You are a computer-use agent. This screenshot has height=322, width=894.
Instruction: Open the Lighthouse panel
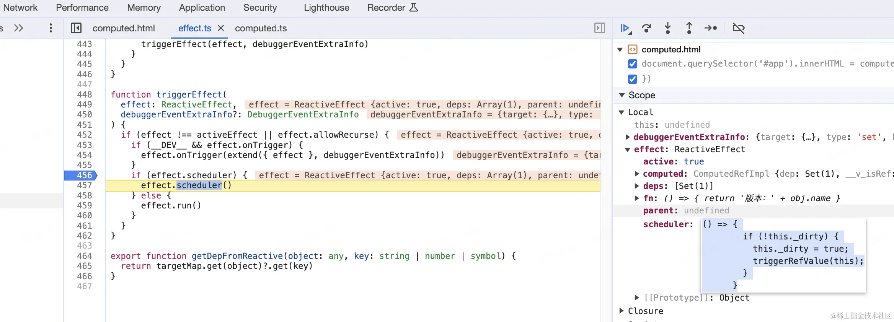coord(326,8)
